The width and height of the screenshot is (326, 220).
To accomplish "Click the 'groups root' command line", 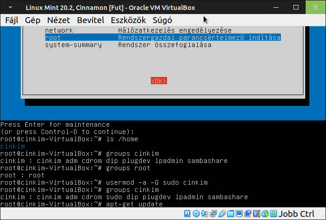I will (75, 168).
